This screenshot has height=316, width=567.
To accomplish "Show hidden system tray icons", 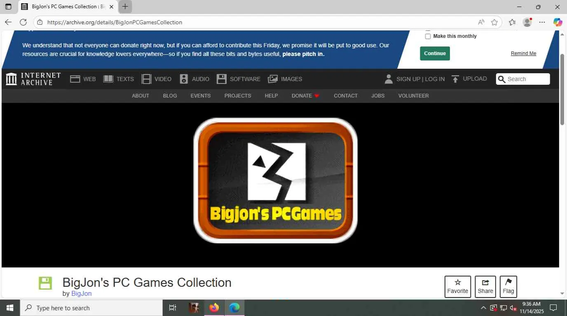I will pos(483,308).
